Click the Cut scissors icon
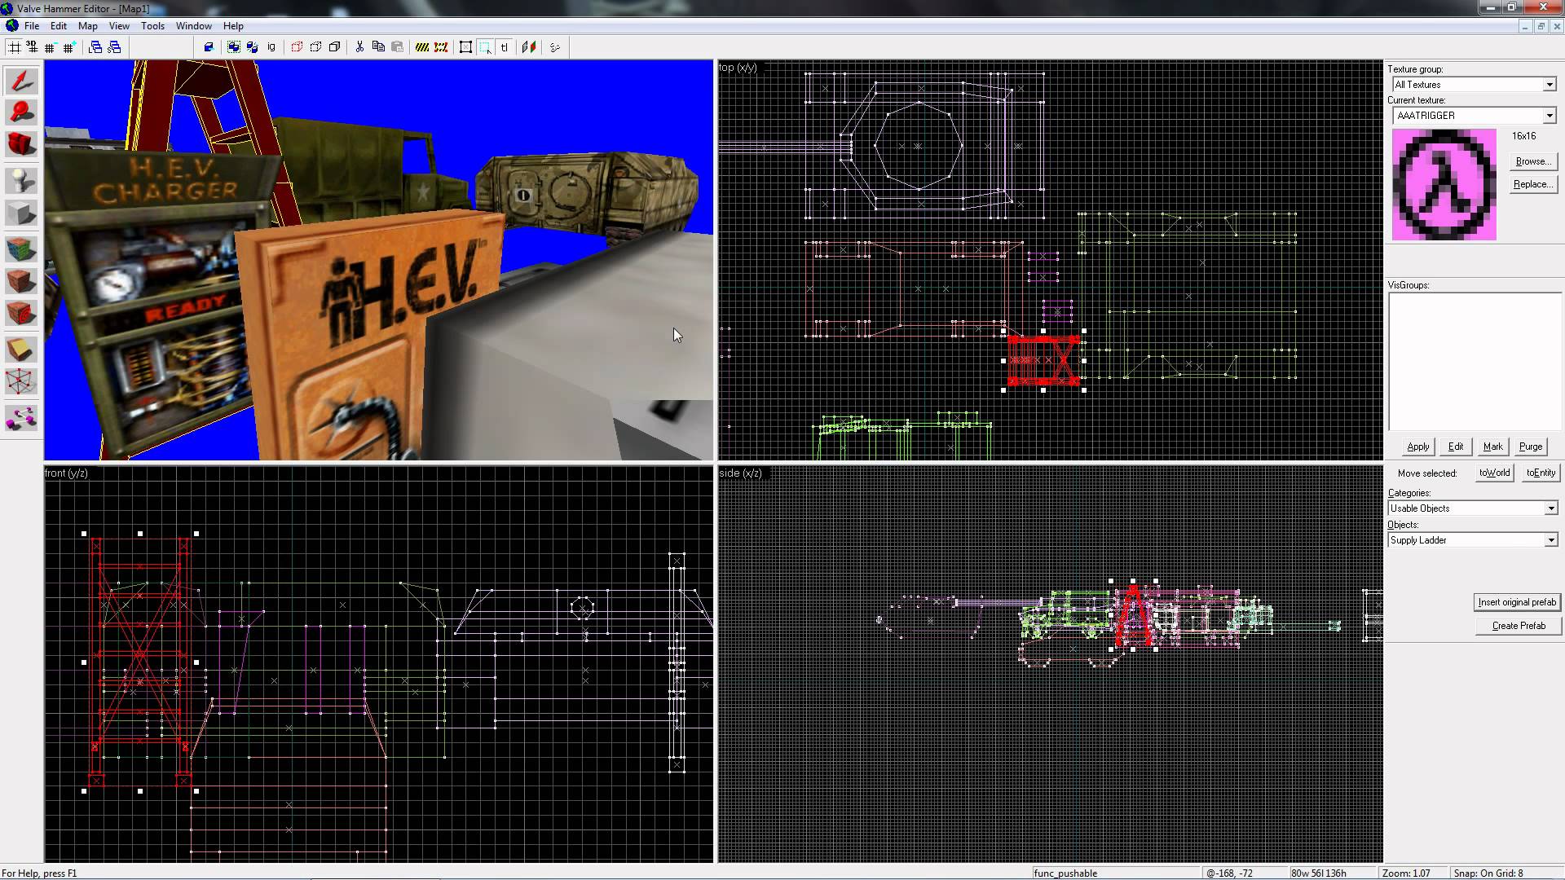The width and height of the screenshot is (1565, 880). tap(359, 47)
